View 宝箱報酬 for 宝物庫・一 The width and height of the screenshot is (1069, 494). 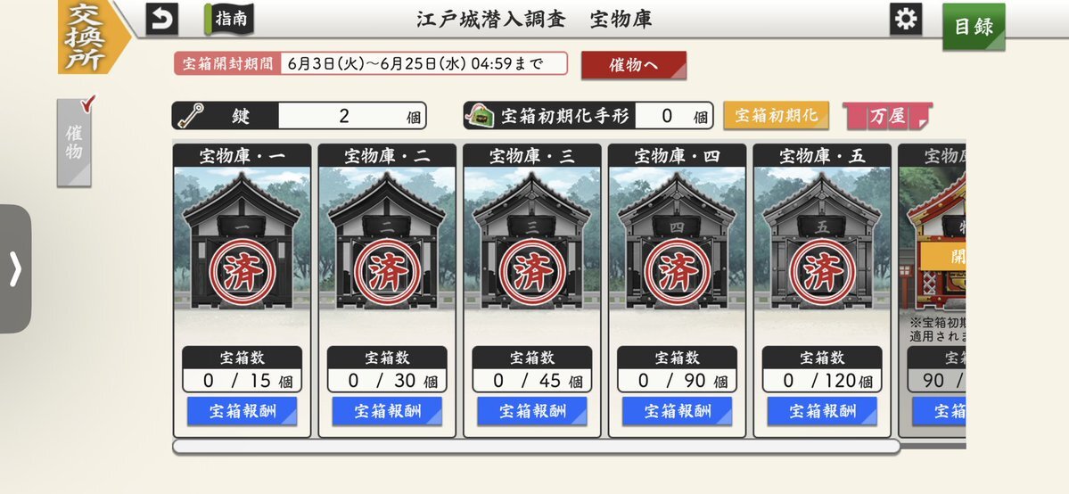[x=242, y=411]
